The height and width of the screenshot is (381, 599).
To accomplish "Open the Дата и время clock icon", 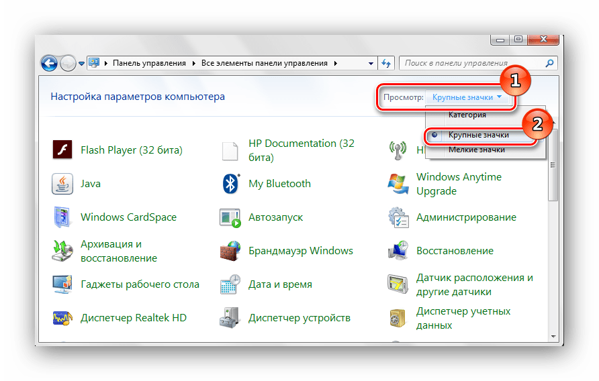I will (x=230, y=284).
